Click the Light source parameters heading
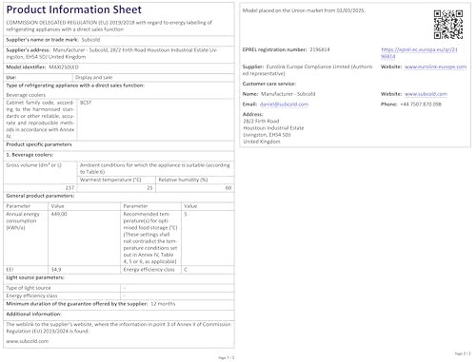This screenshot has height=362, width=476. coord(35,277)
